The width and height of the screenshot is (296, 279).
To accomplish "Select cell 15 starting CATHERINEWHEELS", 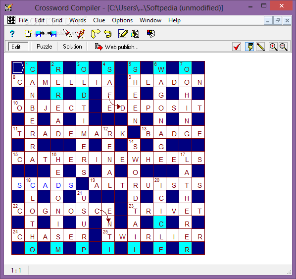I will (18, 158).
